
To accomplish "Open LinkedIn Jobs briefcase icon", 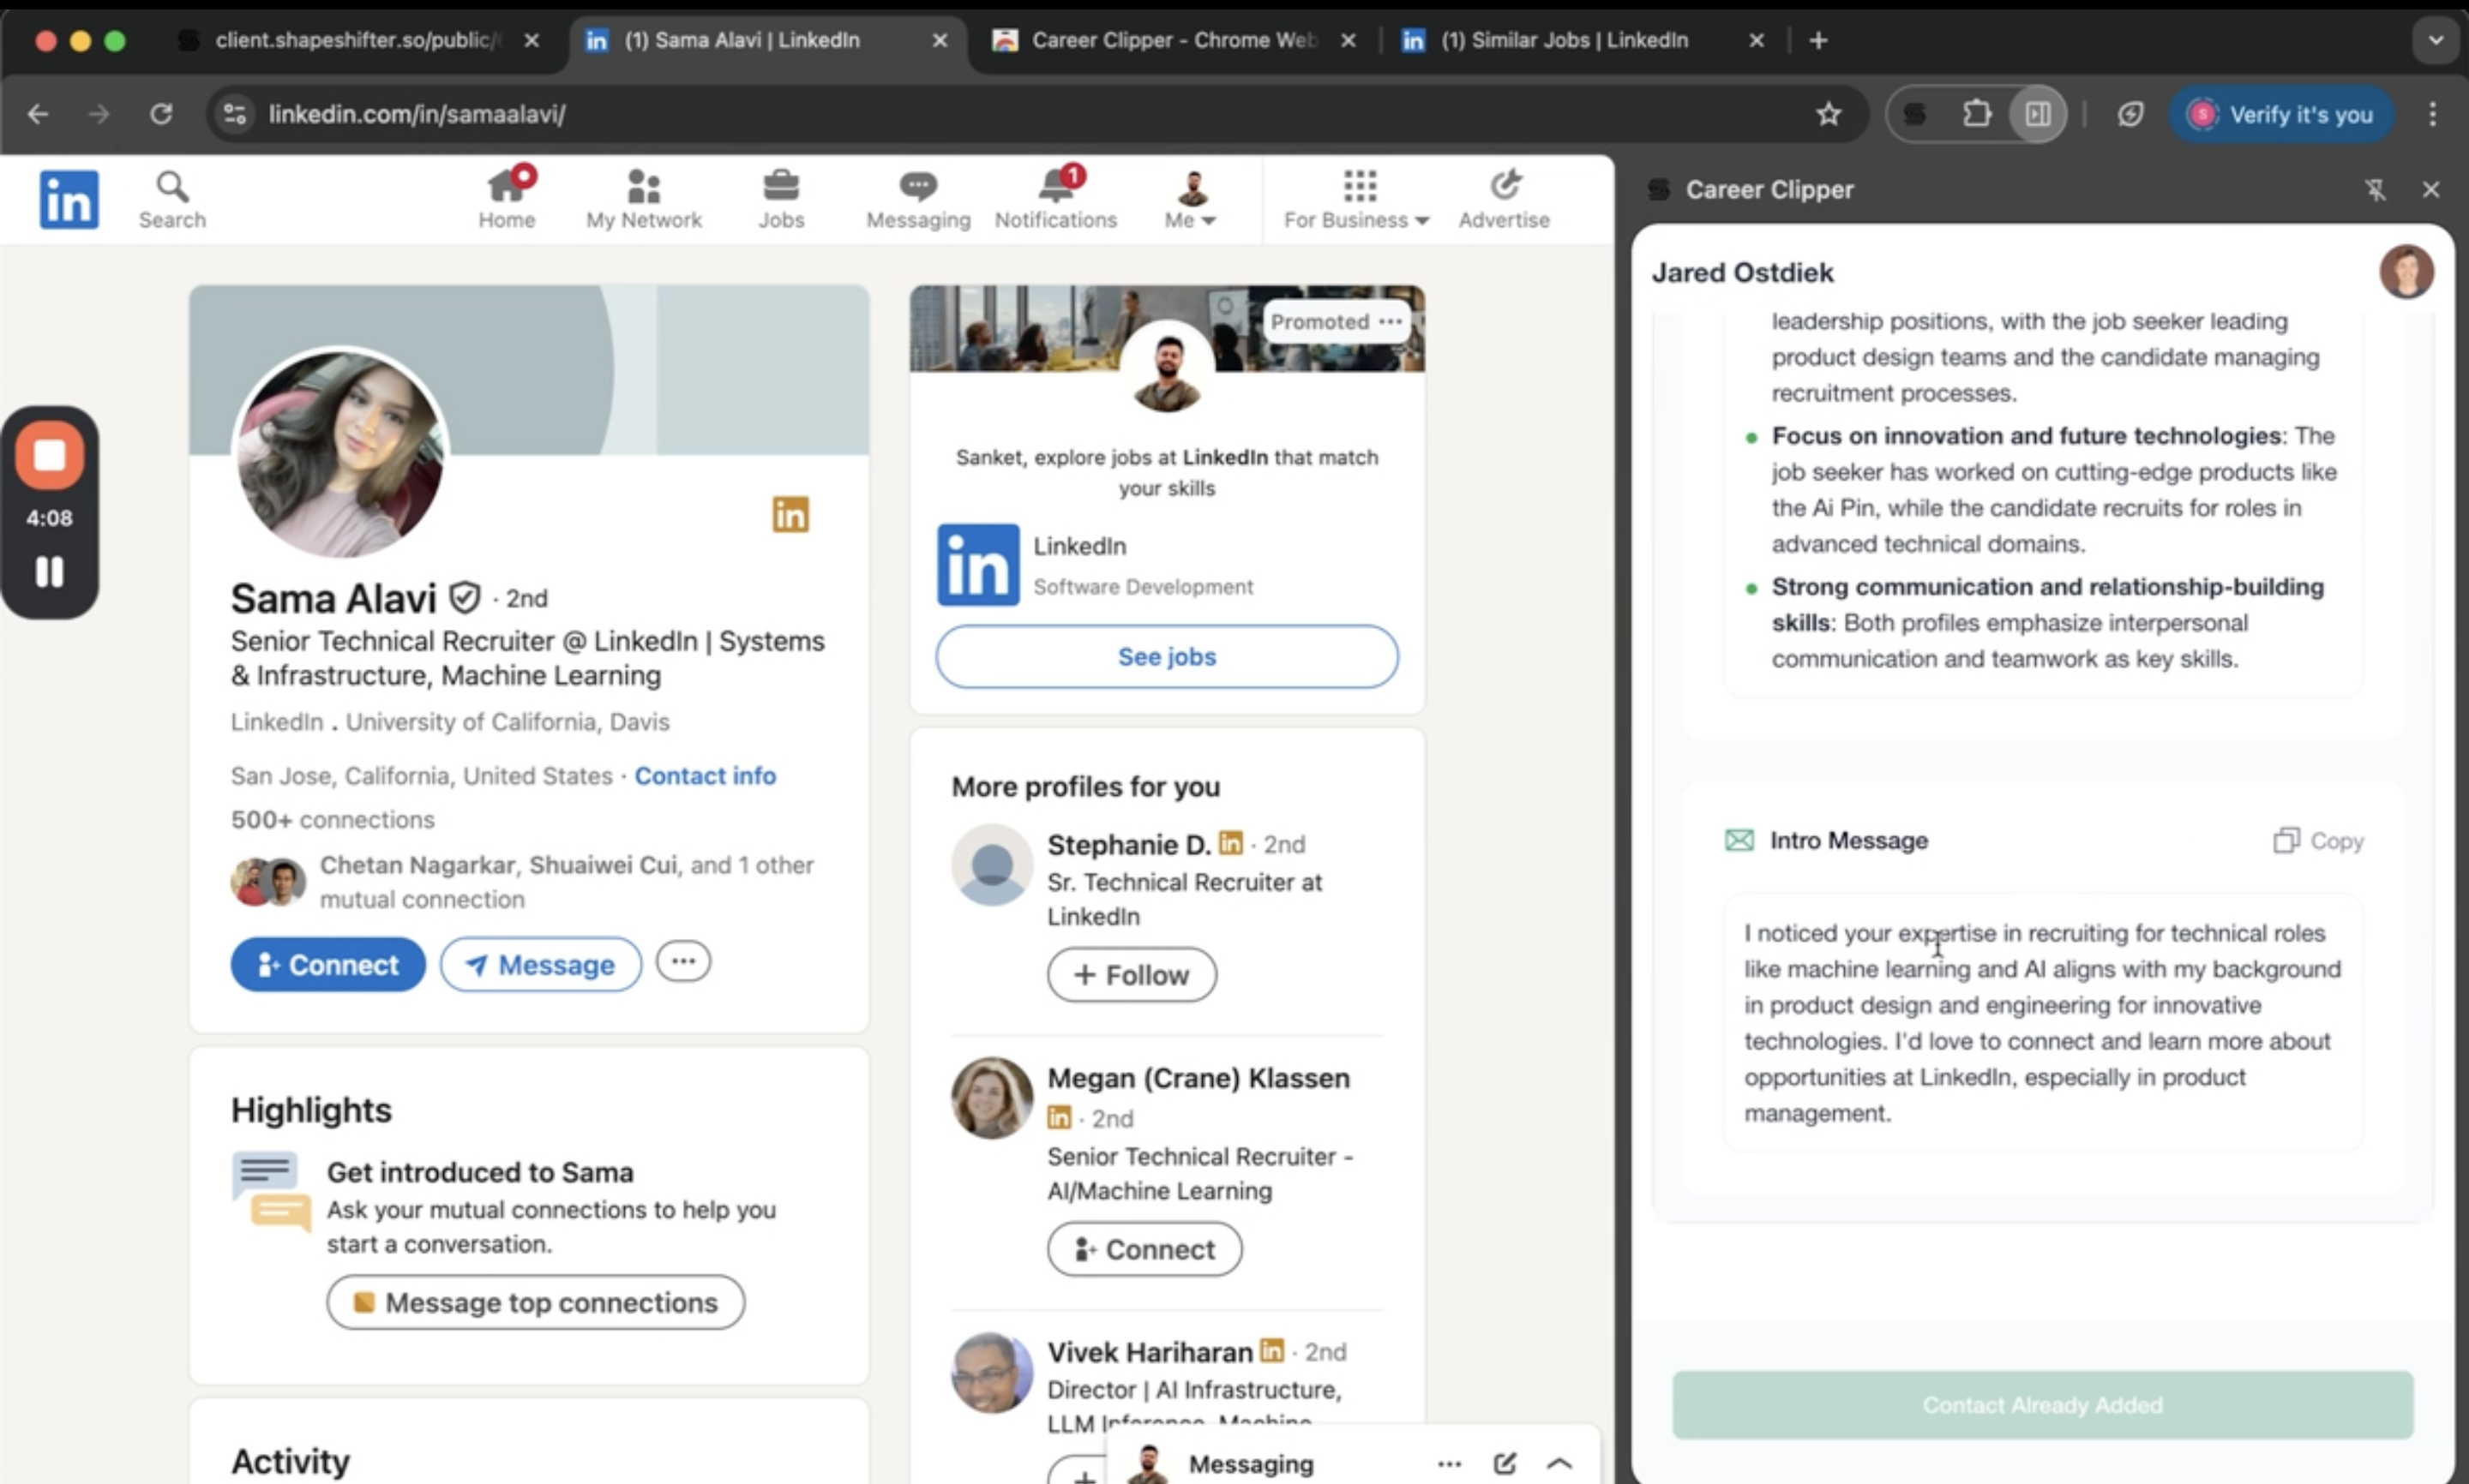I will coord(780,198).
